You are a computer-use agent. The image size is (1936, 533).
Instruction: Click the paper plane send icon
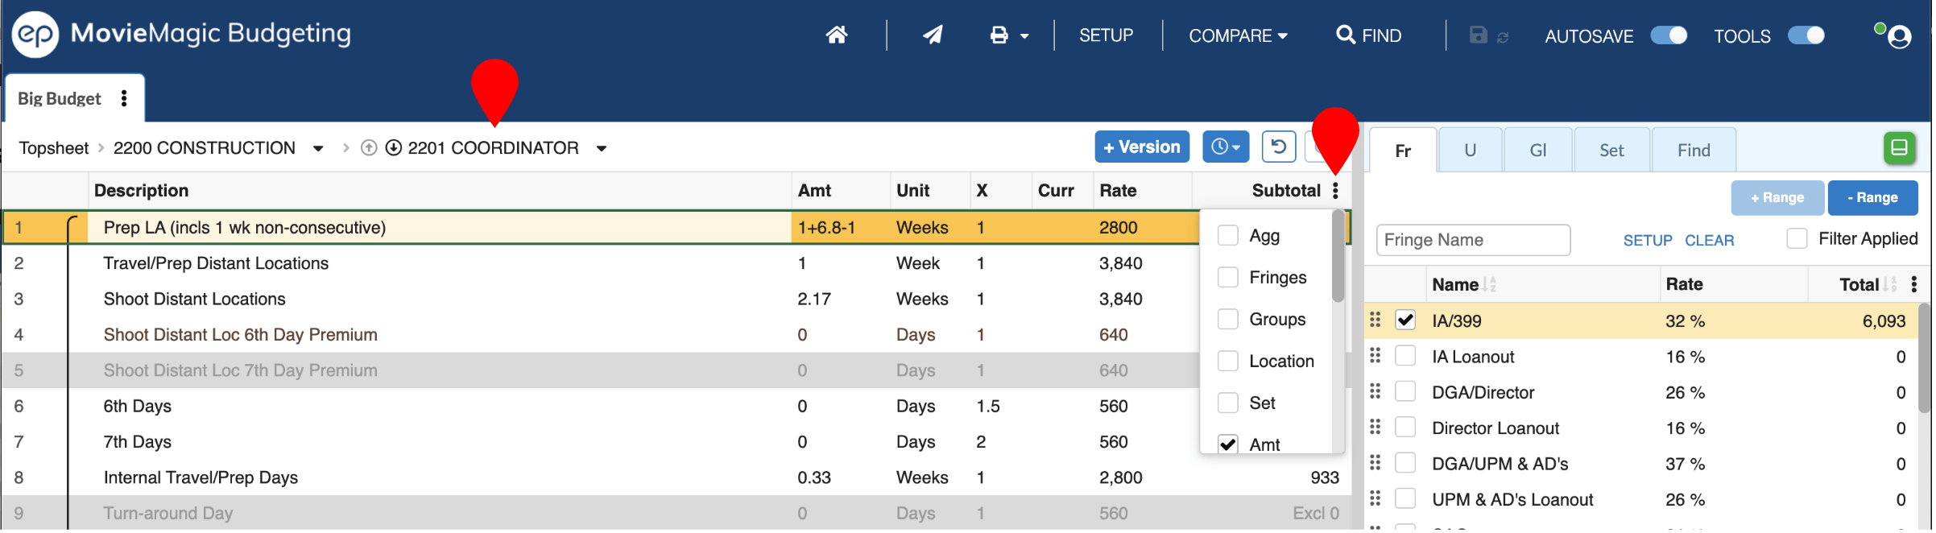933,35
